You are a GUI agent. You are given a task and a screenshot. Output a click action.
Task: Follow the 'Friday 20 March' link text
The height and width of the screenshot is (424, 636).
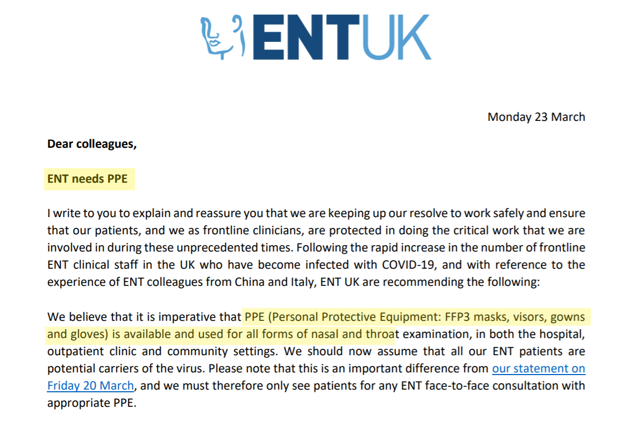click(x=90, y=385)
